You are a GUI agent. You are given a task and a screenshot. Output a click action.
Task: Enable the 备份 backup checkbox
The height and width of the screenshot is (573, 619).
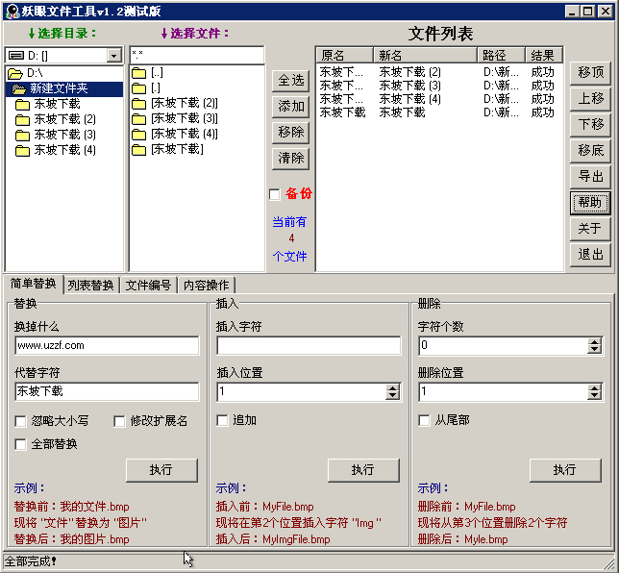coord(274,195)
